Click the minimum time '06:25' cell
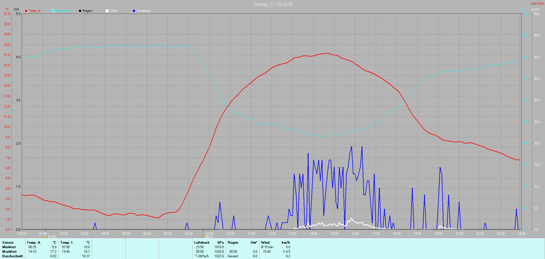This screenshot has width=545, height=259. coord(32,247)
